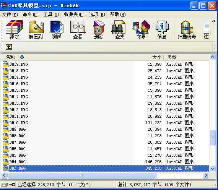
Task: Click the vertical scrollbar up arrow
Action: tap(212, 57)
